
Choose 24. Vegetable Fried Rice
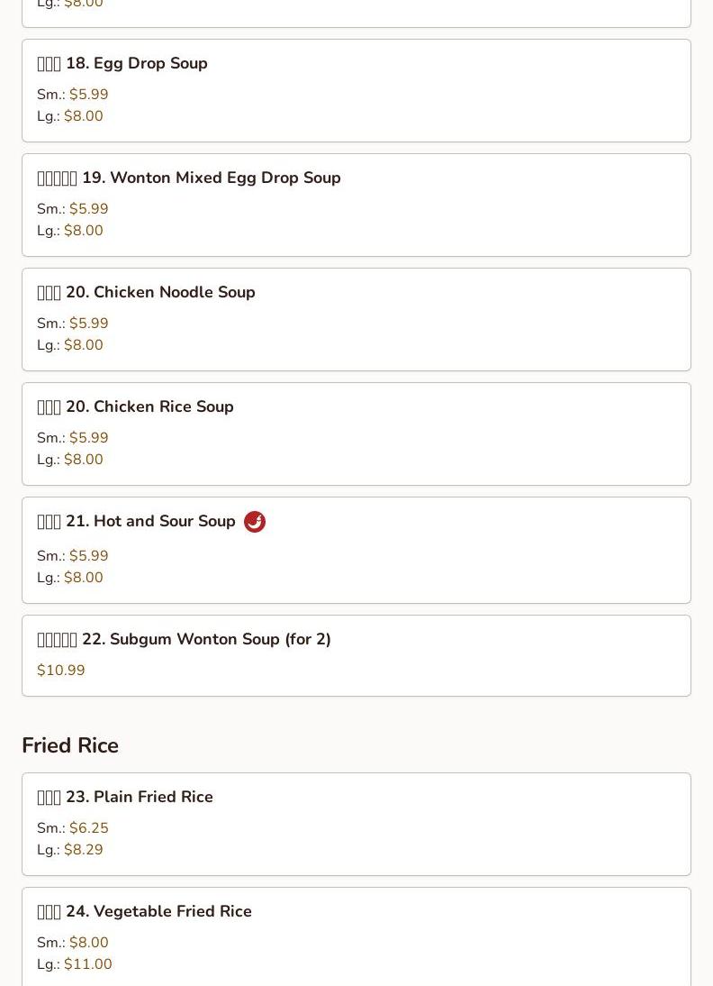356,937
